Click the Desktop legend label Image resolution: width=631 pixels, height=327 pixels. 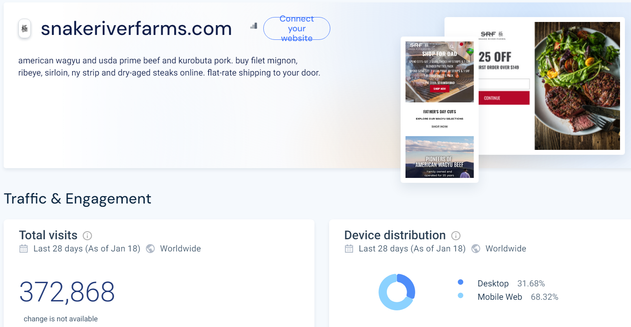coord(493,284)
